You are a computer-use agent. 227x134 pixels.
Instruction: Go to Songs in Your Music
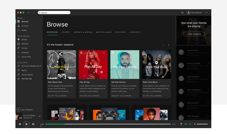24,40
